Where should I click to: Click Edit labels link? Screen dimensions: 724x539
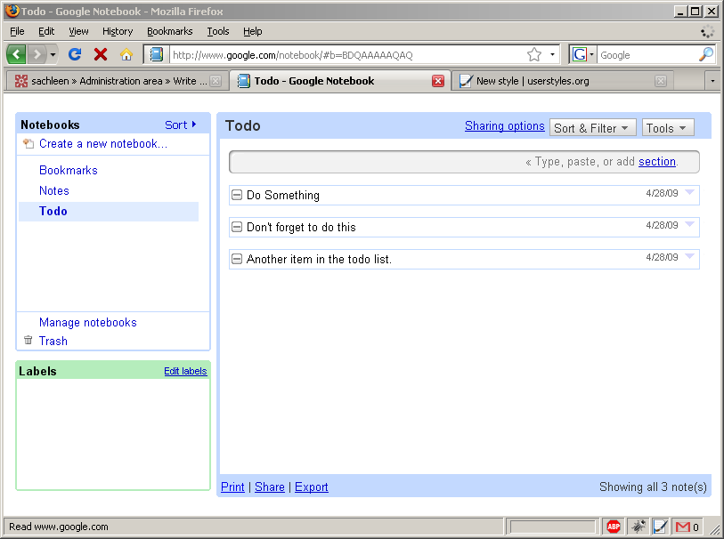(x=185, y=371)
